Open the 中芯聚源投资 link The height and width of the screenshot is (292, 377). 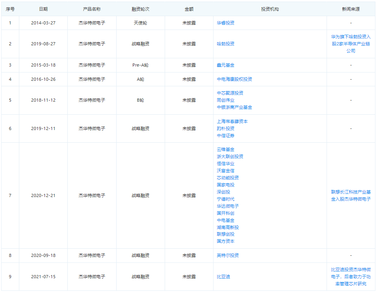[x=230, y=93]
